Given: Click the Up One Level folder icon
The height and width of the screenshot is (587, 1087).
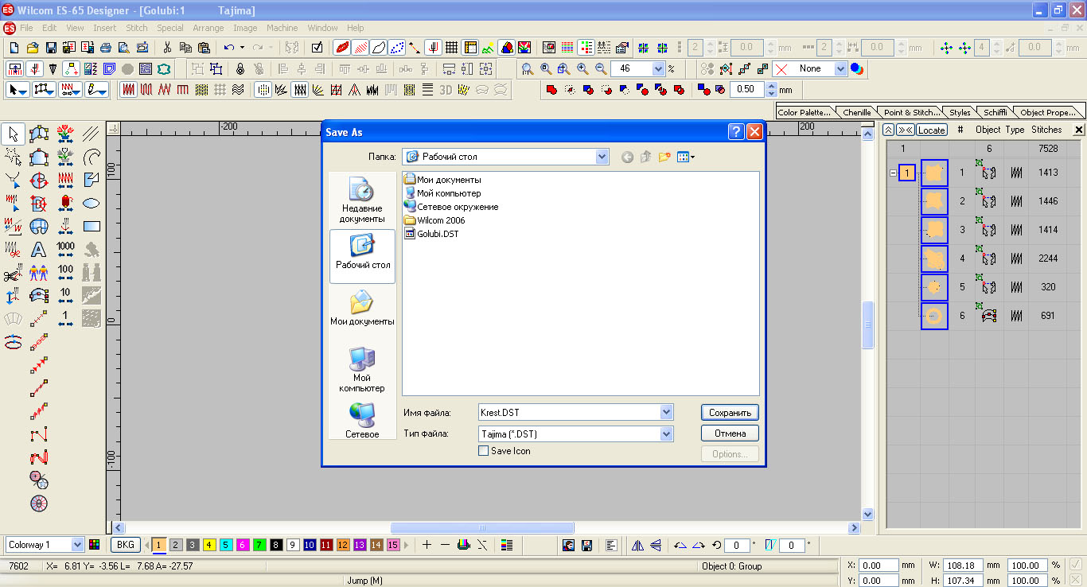Looking at the screenshot, I should click(646, 157).
